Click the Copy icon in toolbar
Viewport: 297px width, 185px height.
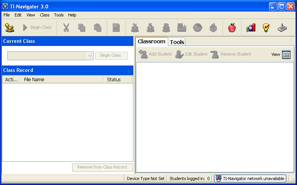pos(82,28)
